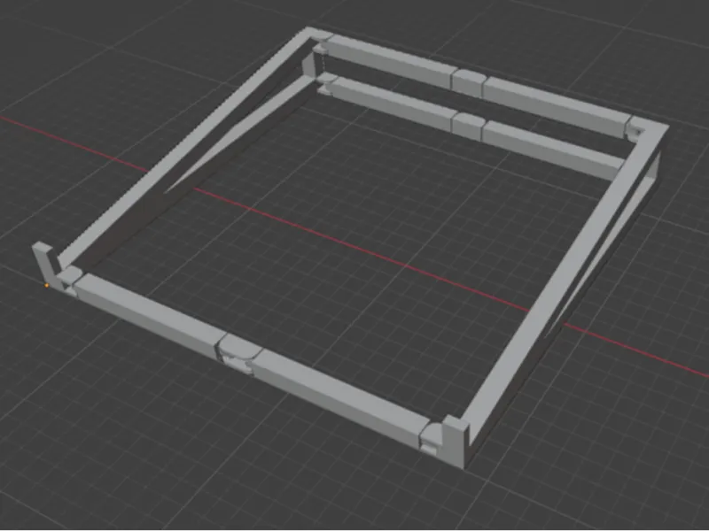Select the damaged center joint on the front wall
The width and height of the screenshot is (709, 531).
[x=238, y=354]
